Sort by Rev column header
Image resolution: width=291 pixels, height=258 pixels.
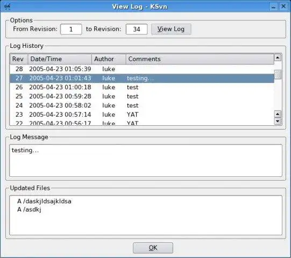(x=19, y=59)
